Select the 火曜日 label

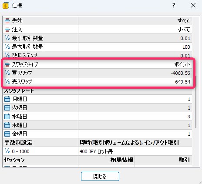20,108
